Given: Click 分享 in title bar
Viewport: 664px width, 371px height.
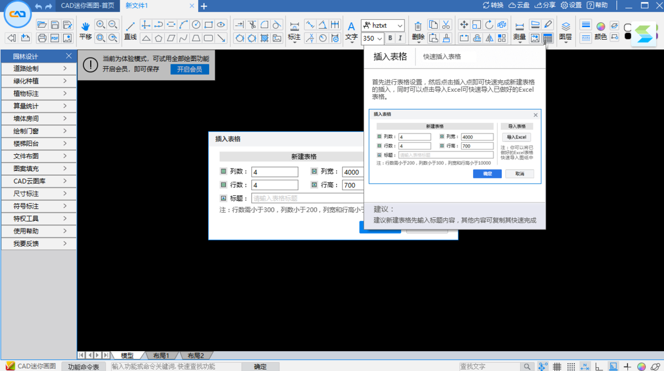Looking at the screenshot, I should pos(545,5).
